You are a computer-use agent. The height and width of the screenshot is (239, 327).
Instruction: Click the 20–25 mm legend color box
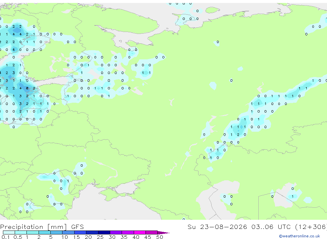(92, 232)
